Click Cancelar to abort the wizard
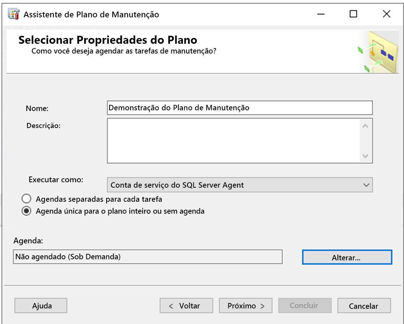The width and height of the screenshot is (404, 324). click(x=364, y=305)
